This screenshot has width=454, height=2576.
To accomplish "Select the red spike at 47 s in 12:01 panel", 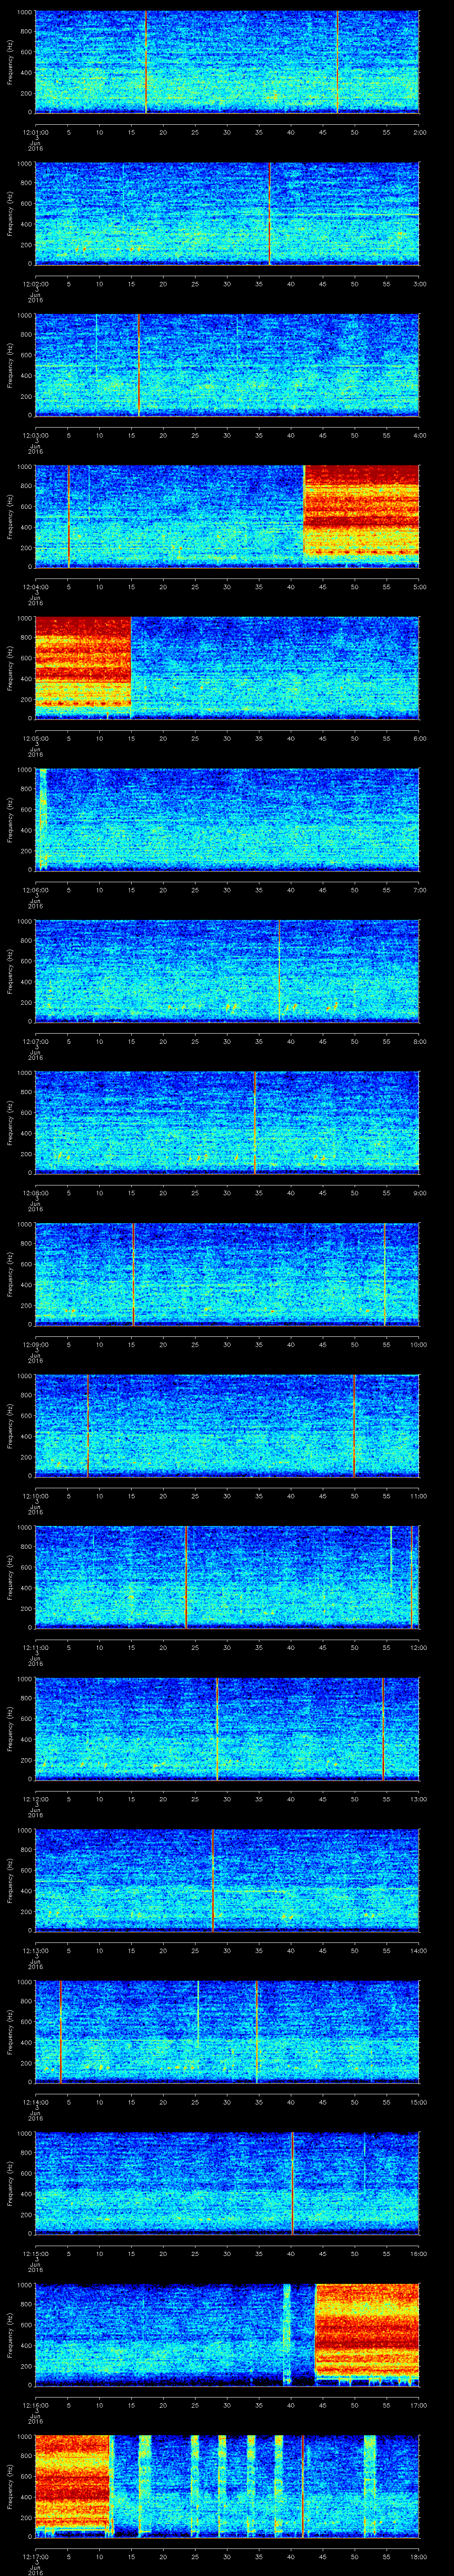I will coord(337,62).
